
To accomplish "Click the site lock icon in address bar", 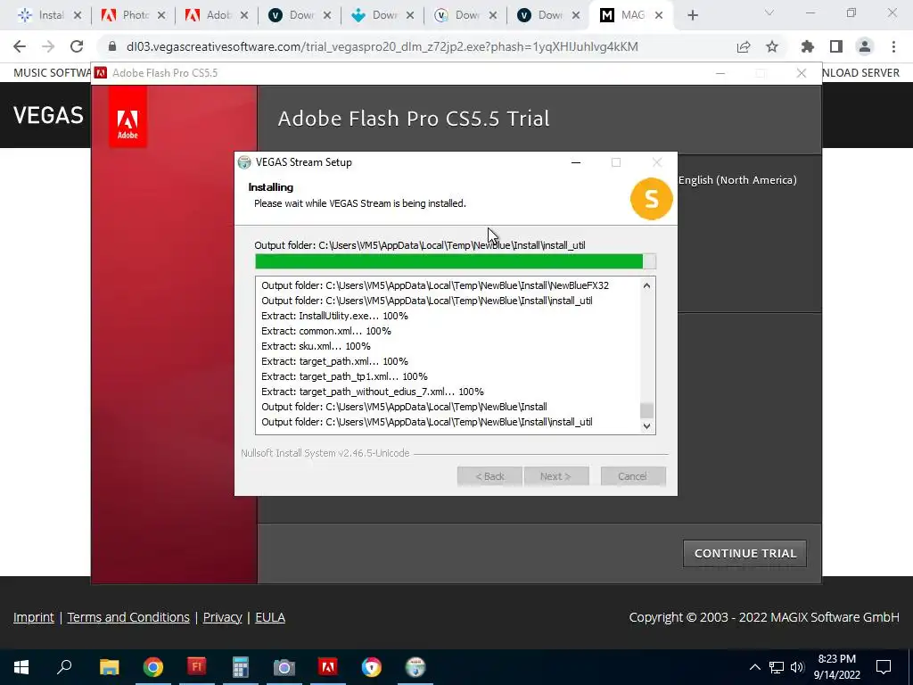I will (x=112, y=46).
